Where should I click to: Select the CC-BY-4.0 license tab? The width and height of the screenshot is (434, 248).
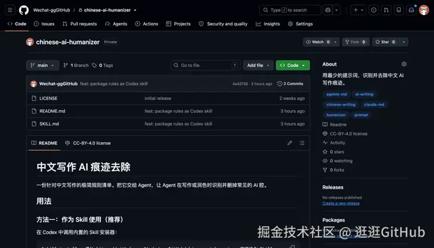pyautogui.click(x=87, y=143)
